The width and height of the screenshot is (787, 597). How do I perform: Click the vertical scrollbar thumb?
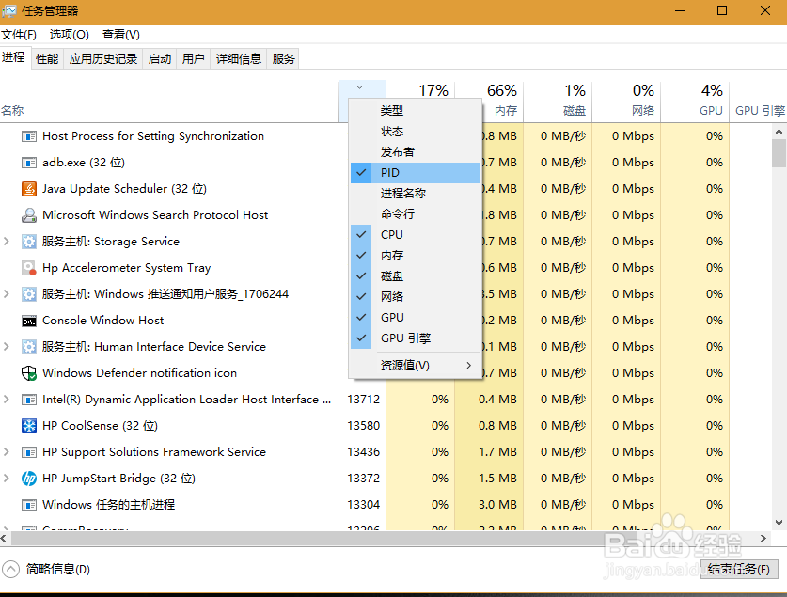779,153
